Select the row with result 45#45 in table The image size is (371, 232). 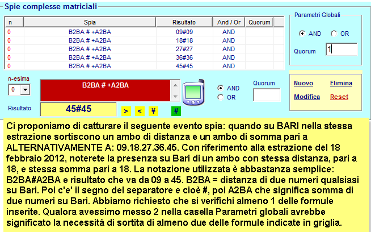tap(144, 65)
